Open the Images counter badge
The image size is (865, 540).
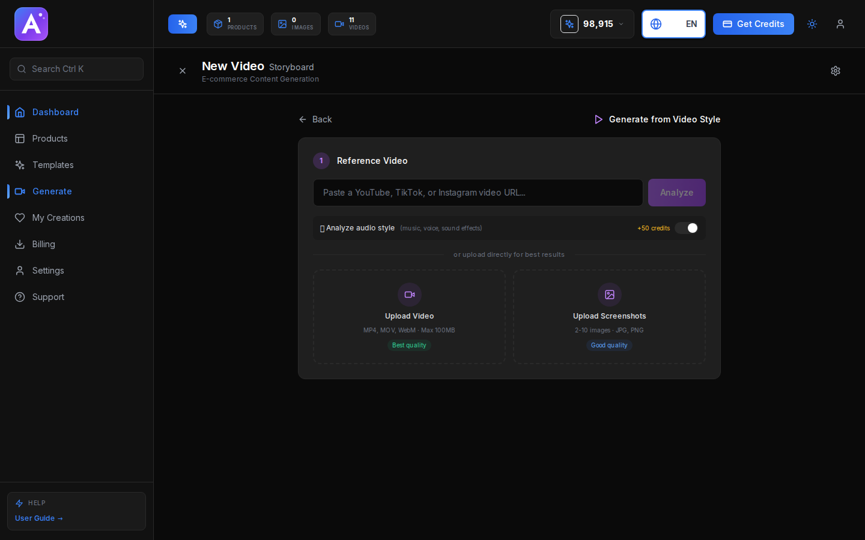pyautogui.click(x=296, y=24)
